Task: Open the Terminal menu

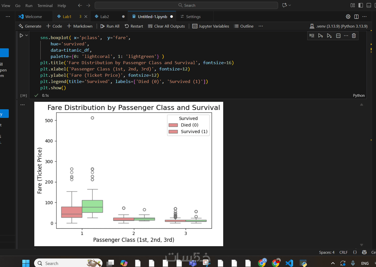Action: pos(45,6)
